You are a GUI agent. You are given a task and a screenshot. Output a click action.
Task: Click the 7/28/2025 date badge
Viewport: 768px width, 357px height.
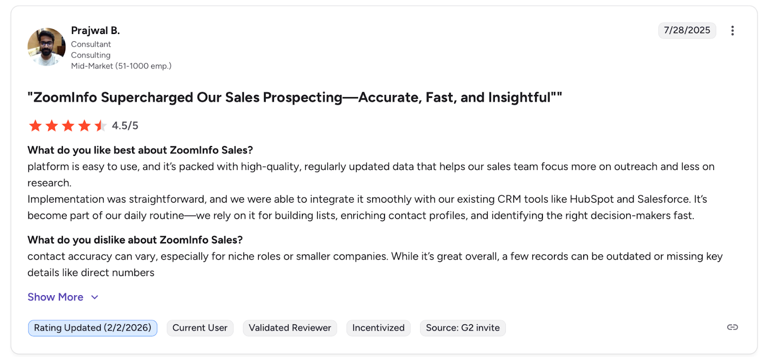686,30
